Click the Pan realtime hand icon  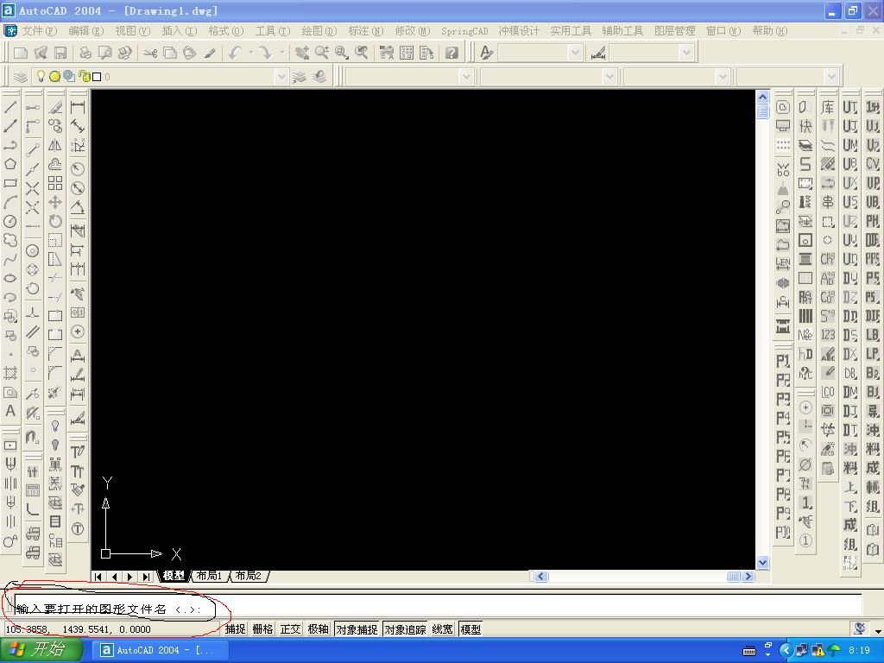tap(302, 53)
